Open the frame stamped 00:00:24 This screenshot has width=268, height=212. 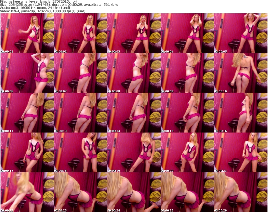[x=134, y=192]
